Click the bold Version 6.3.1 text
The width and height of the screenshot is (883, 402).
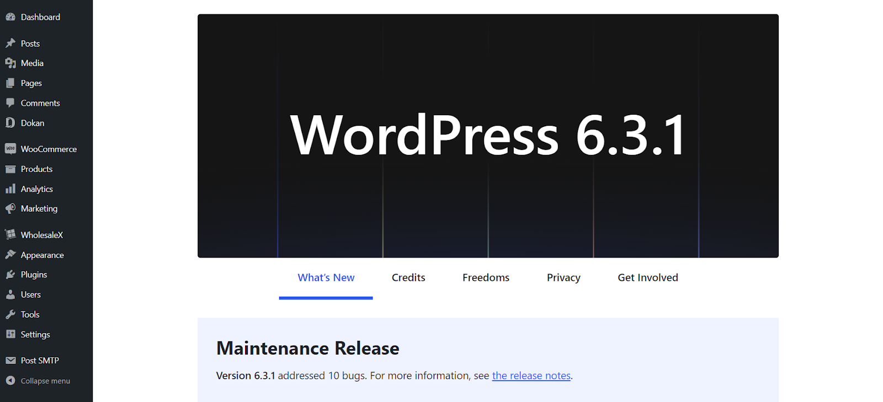(246, 376)
